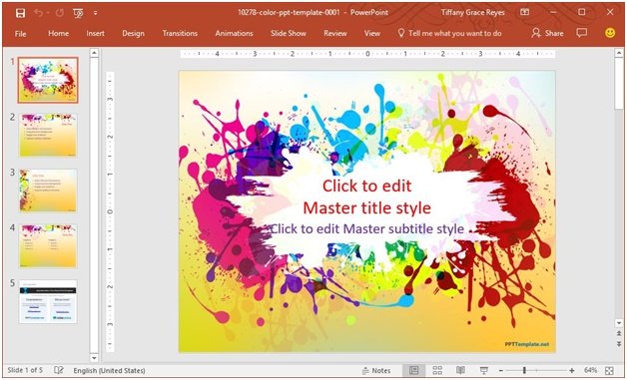Switch to the Home tab
The width and height of the screenshot is (627, 380).
[x=58, y=34]
